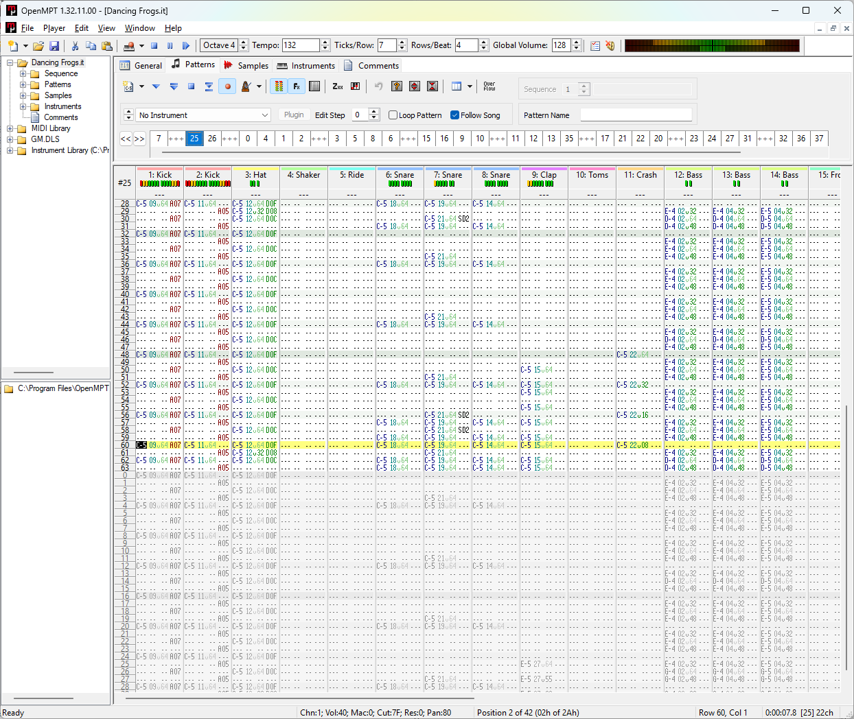Image resolution: width=854 pixels, height=719 pixels.
Task: Click the play row icon
Action: 209,86
